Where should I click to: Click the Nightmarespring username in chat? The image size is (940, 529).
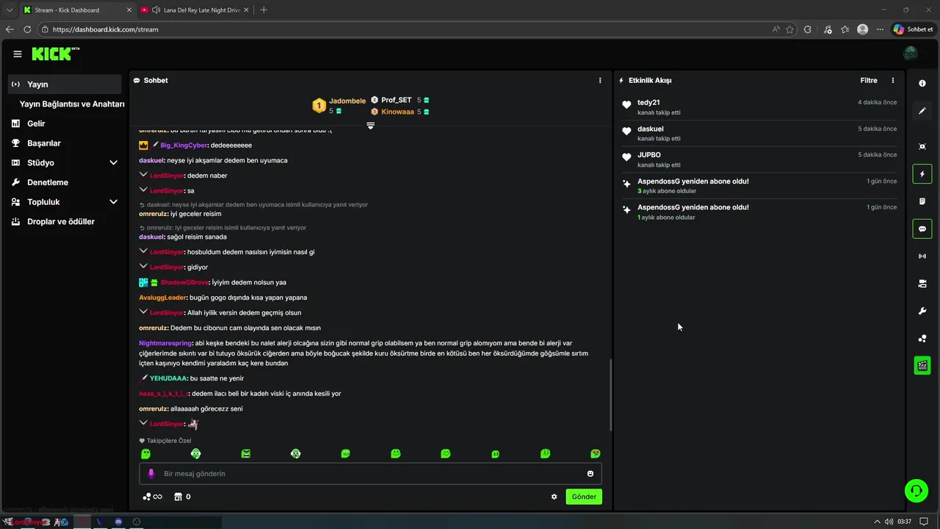click(x=165, y=343)
